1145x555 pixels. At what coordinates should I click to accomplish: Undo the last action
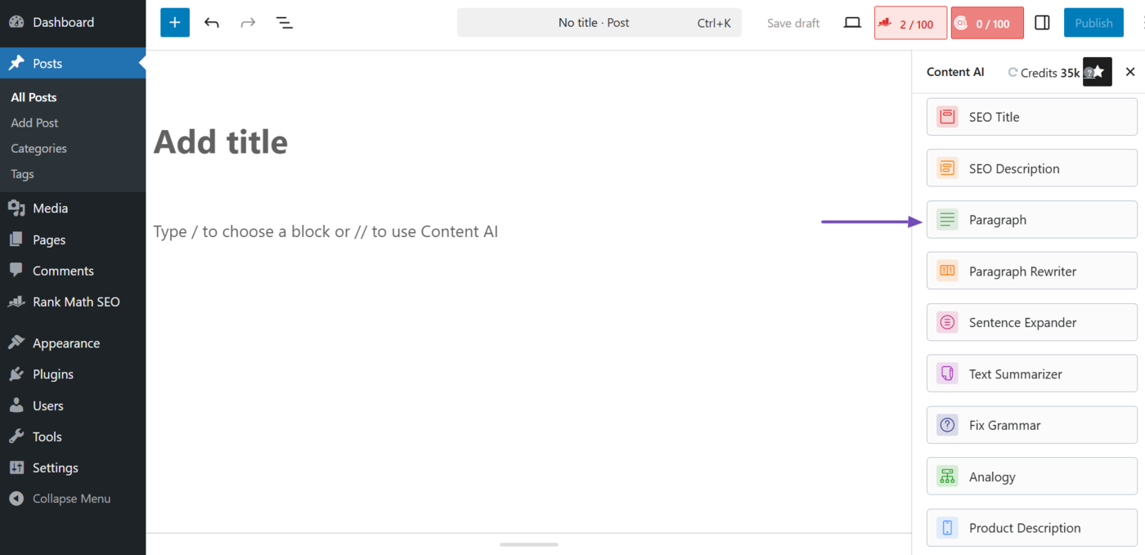tap(211, 22)
